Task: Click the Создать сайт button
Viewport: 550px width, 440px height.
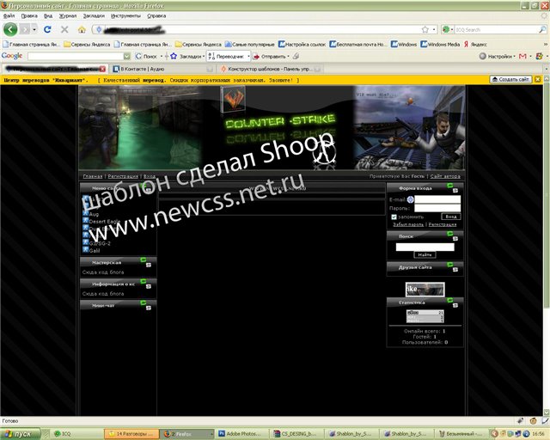Action: pos(510,79)
